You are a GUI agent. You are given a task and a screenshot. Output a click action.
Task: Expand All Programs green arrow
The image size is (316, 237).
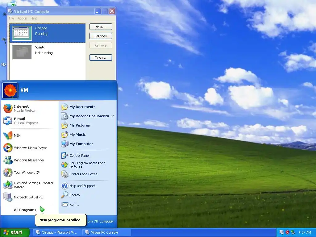pos(42,210)
